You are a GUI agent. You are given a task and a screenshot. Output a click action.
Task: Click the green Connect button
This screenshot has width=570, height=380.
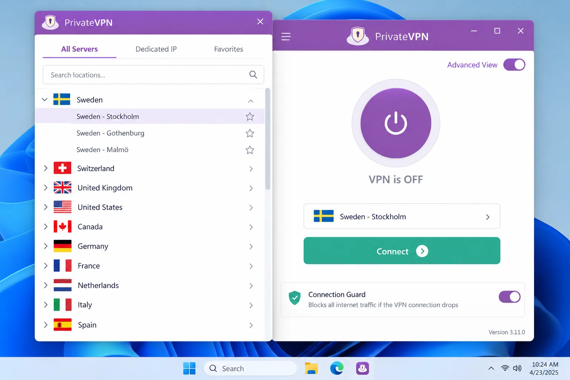pyautogui.click(x=402, y=251)
